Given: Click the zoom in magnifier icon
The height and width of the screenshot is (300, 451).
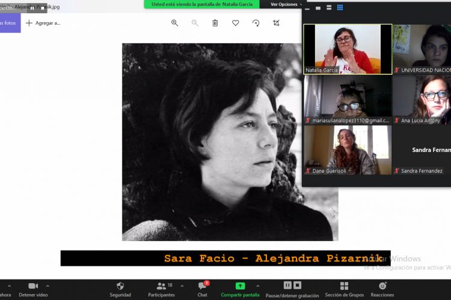Looking at the screenshot, I should pyautogui.click(x=174, y=23).
